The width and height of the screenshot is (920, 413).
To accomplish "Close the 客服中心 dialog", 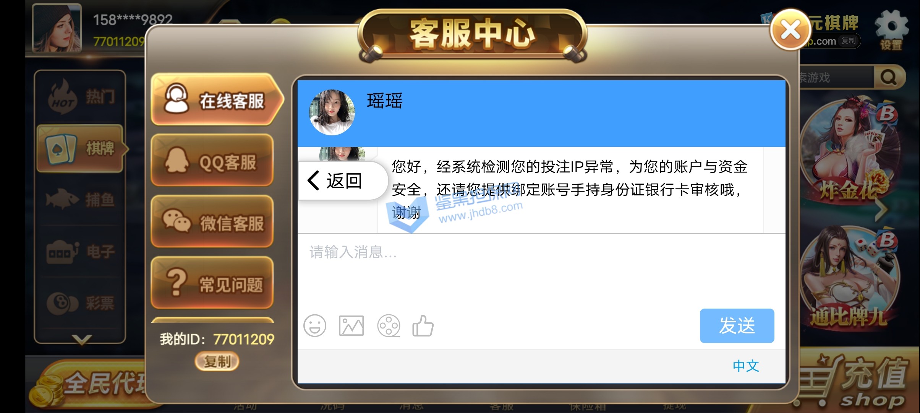I will pos(790,30).
